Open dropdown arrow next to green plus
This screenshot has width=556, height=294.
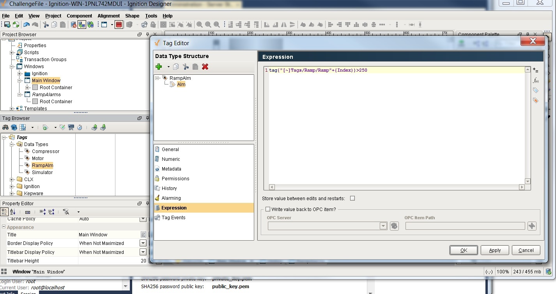pyautogui.click(x=168, y=67)
